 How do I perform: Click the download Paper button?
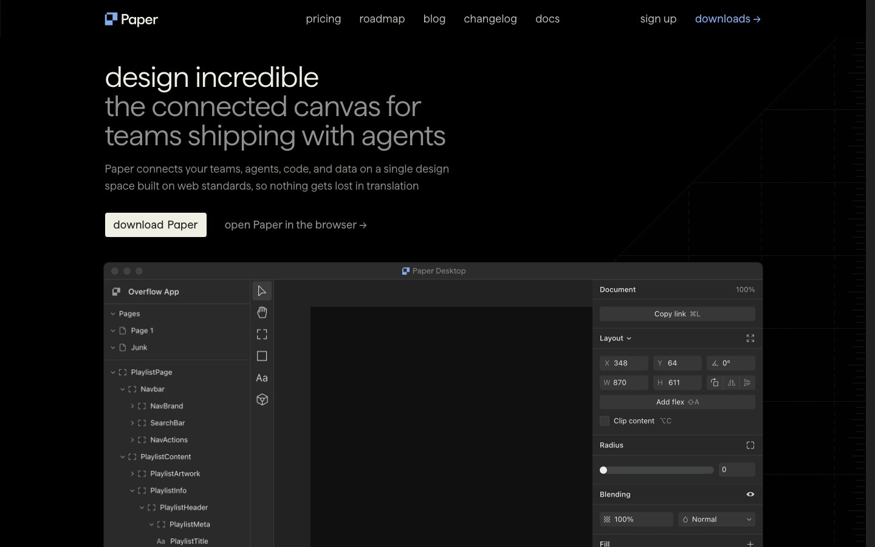tap(156, 225)
